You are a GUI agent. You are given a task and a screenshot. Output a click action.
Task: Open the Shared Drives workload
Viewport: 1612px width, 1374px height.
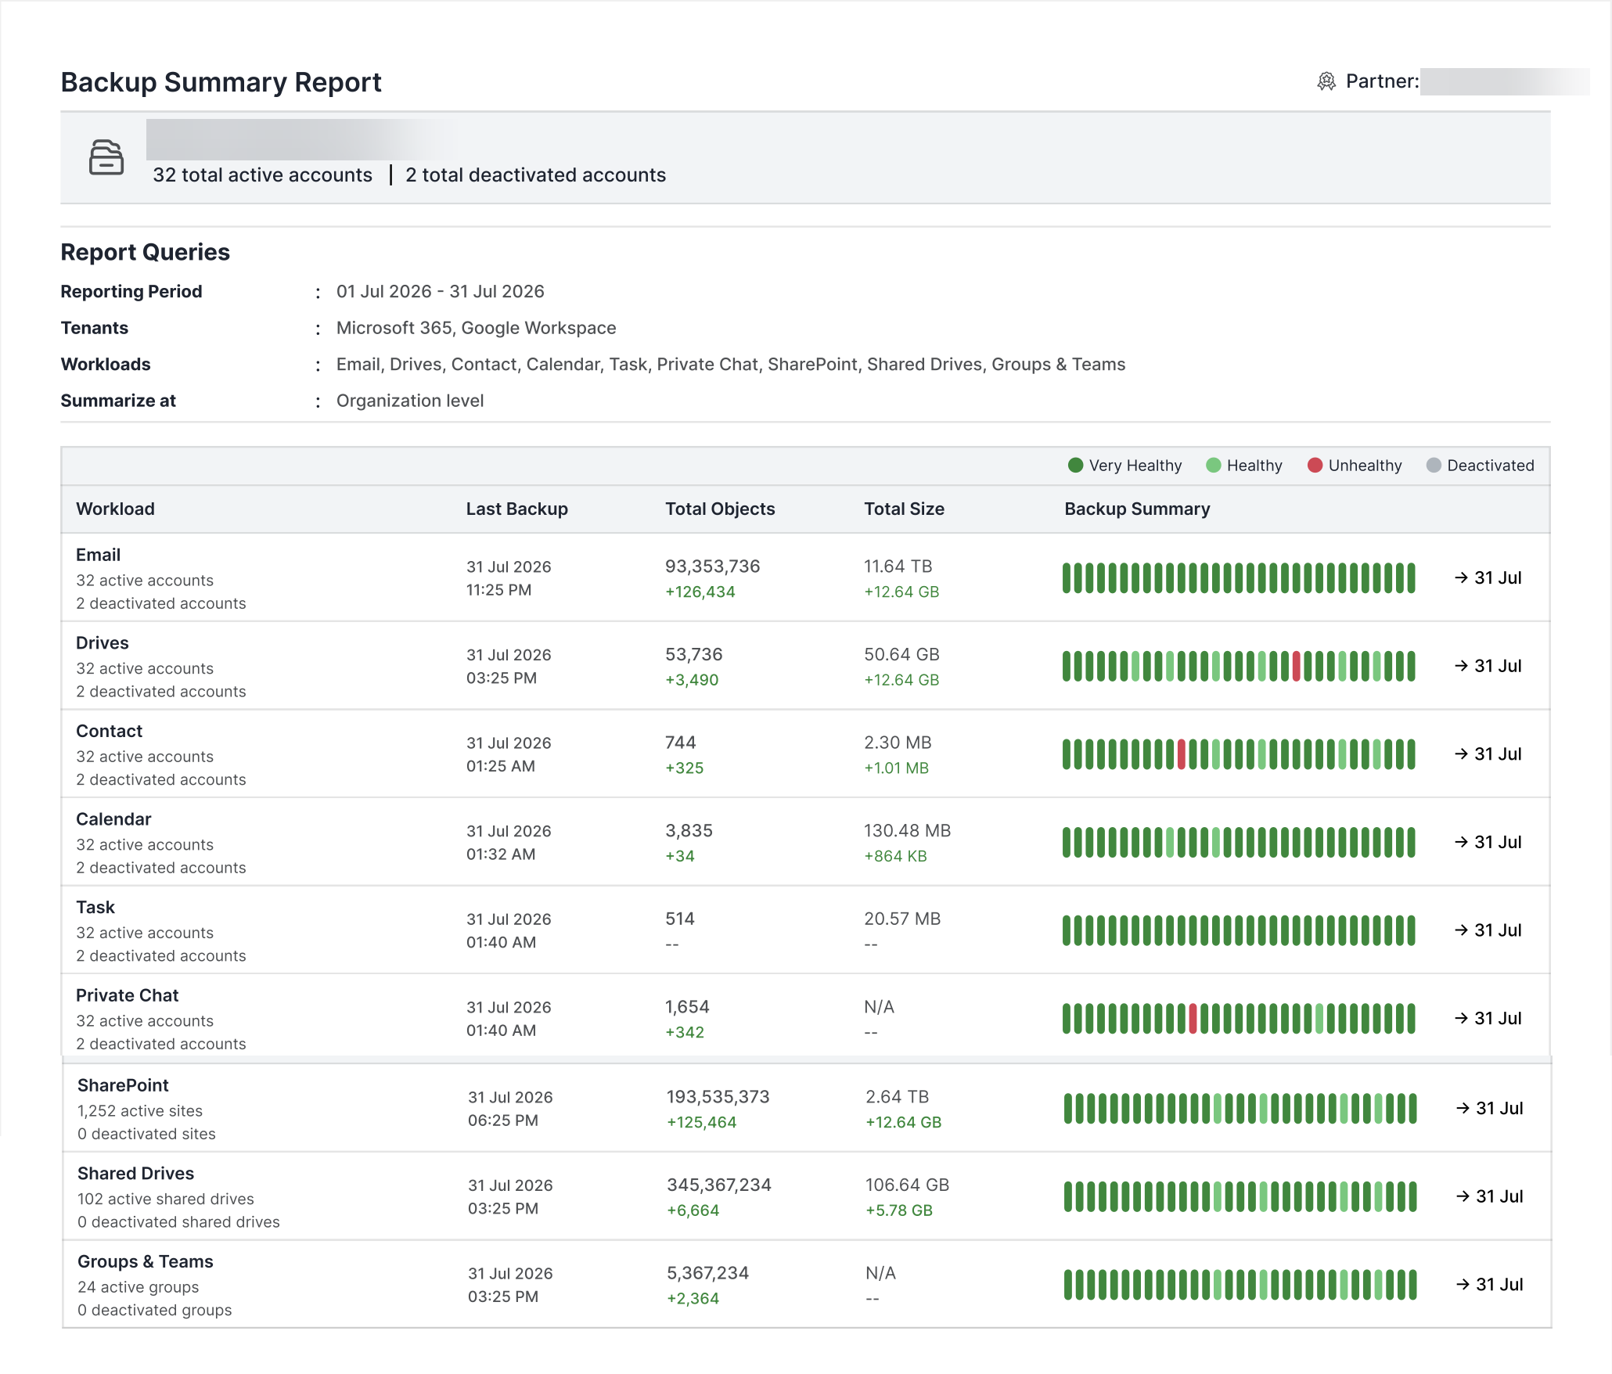(806, 1196)
